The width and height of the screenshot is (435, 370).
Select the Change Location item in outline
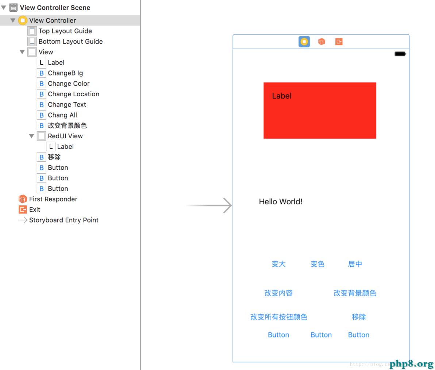73,94
